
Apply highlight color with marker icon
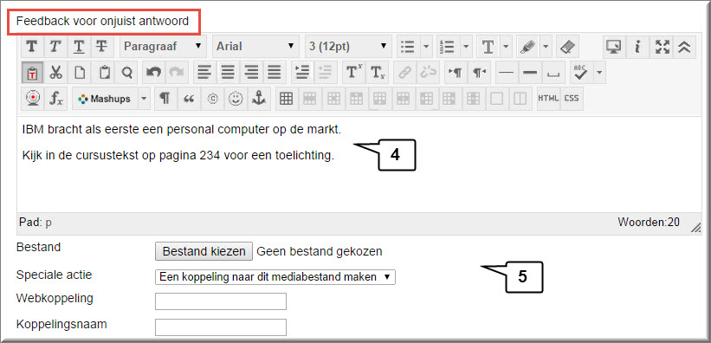(x=527, y=46)
